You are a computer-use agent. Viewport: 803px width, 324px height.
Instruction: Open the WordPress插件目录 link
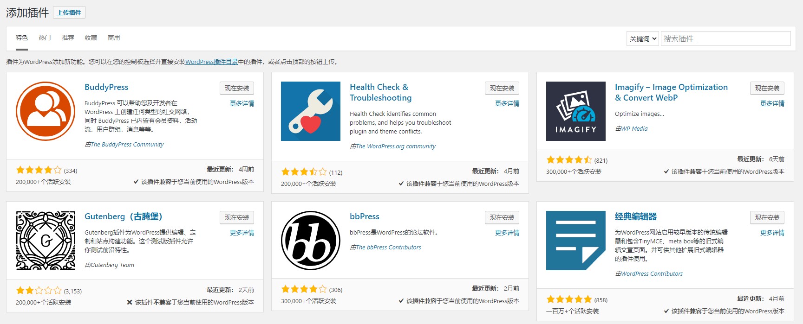(212, 62)
